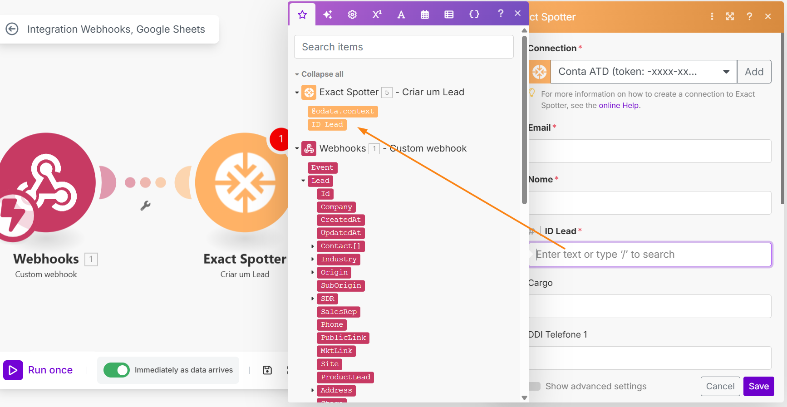Viewport: 787px width, 407px height.
Task: Open the general functions gear tab
Action: [x=352, y=15]
